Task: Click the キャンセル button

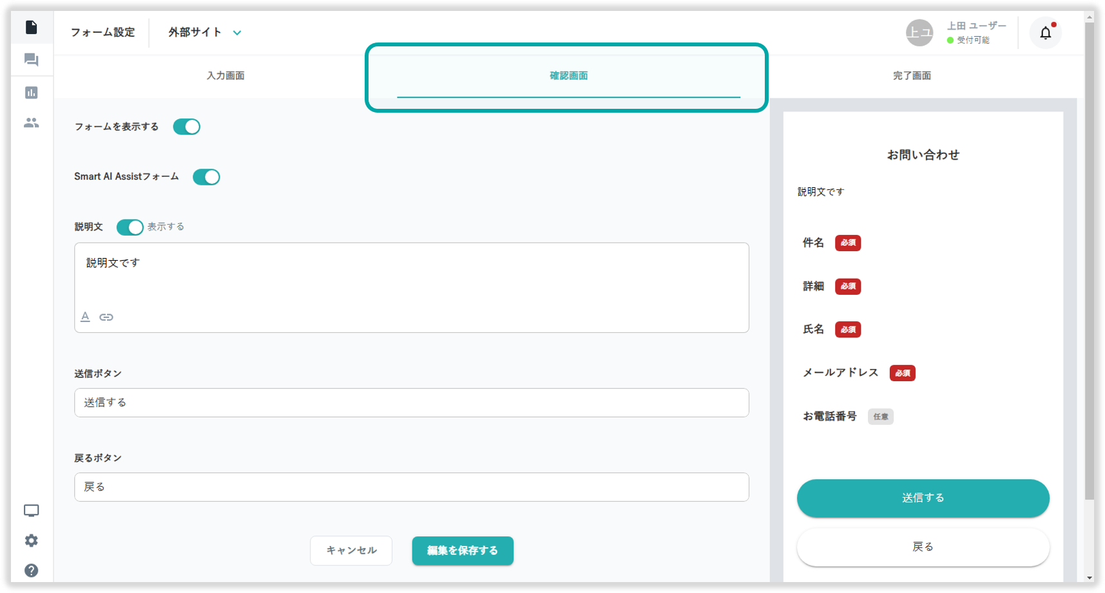Action: [351, 551]
